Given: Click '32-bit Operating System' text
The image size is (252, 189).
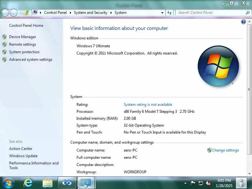Looking at the screenshot, I should tap(144, 125).
